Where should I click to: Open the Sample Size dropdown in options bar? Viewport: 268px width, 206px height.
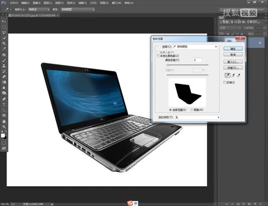39,9
